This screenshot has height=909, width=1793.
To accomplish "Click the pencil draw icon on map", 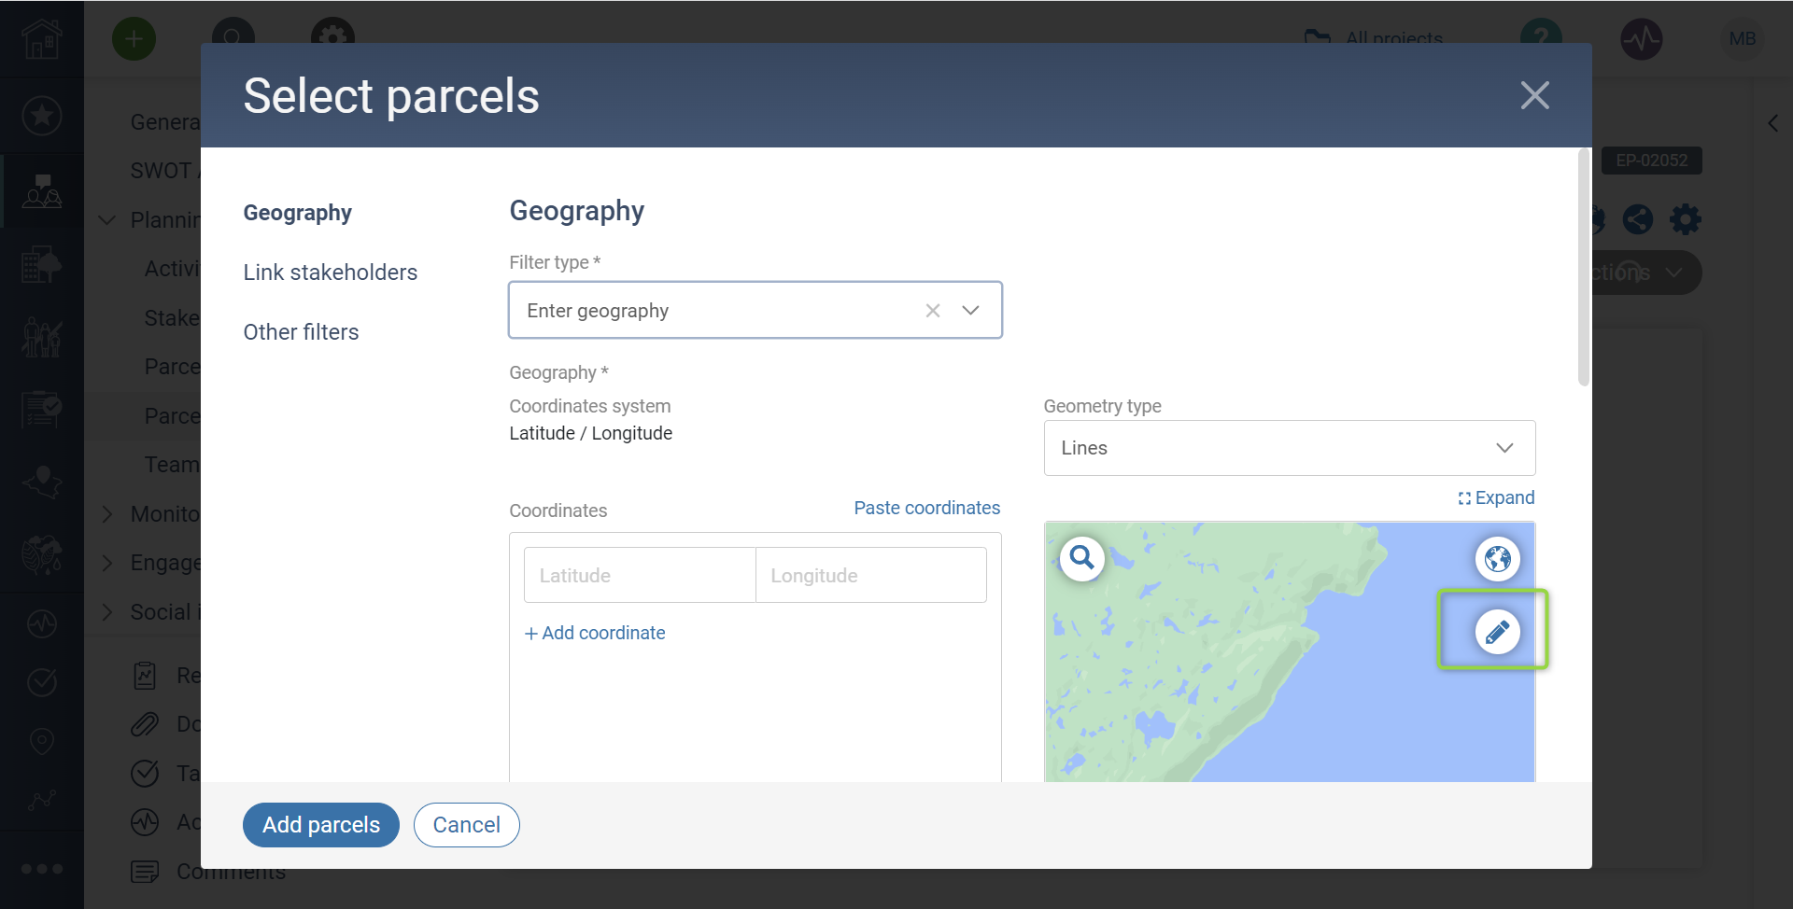I will pos(1497,632).
